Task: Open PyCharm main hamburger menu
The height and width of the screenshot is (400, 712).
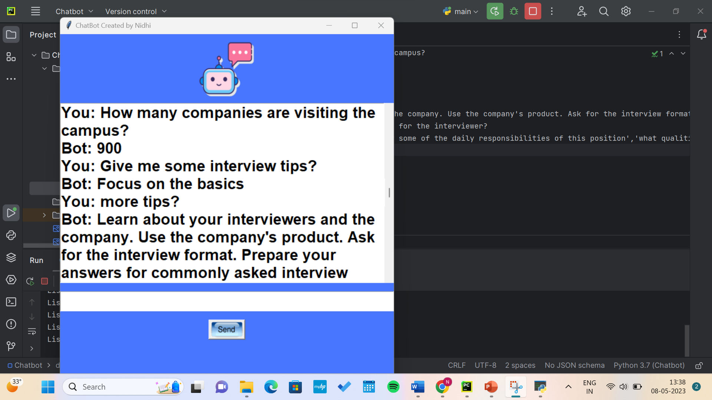Action: click(36, 11)
